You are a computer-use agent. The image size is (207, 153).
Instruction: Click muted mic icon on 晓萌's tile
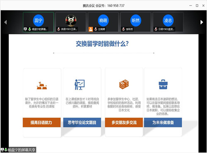96,29
